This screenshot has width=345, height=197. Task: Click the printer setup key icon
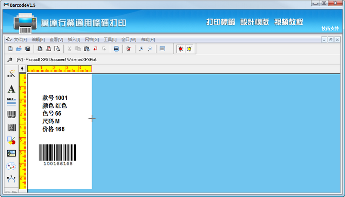pos(10,60)
